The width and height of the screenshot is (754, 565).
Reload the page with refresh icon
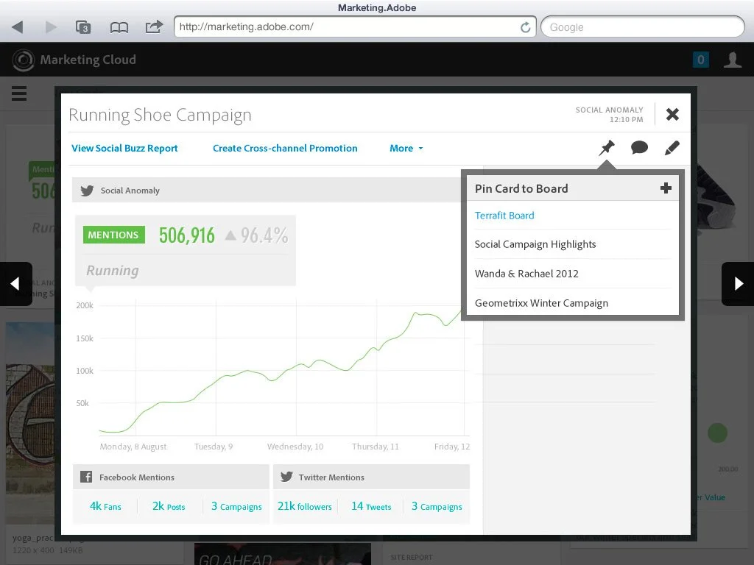coord(526,27)
